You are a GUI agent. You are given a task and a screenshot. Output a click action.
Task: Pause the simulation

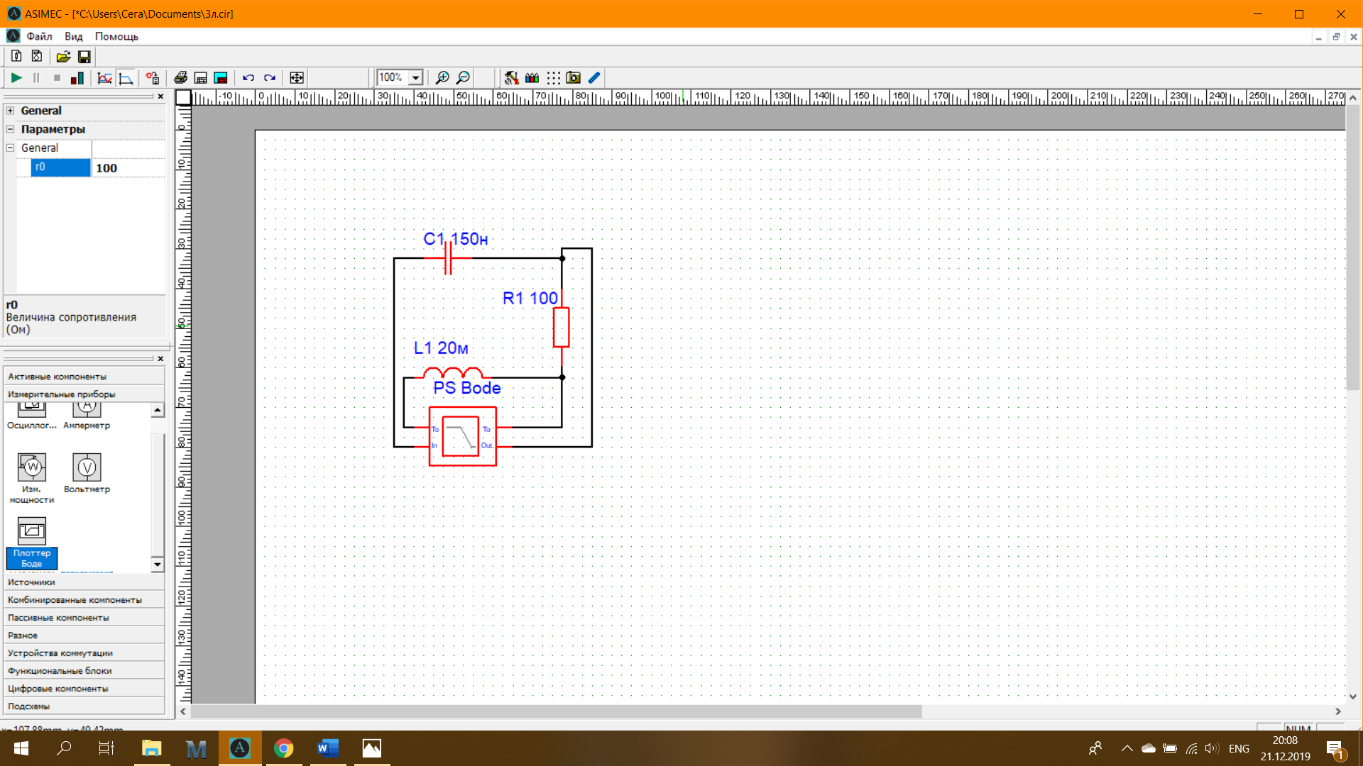tap(36, 78)
